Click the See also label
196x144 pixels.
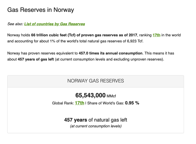coord(15,24)
